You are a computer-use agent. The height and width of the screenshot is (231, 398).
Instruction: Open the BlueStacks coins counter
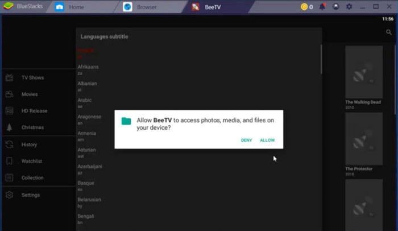pyautogui.click(x=306, y=7)
